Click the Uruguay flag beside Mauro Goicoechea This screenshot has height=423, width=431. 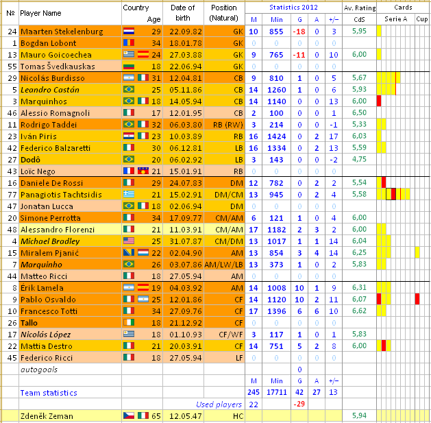tap(129, 54)
